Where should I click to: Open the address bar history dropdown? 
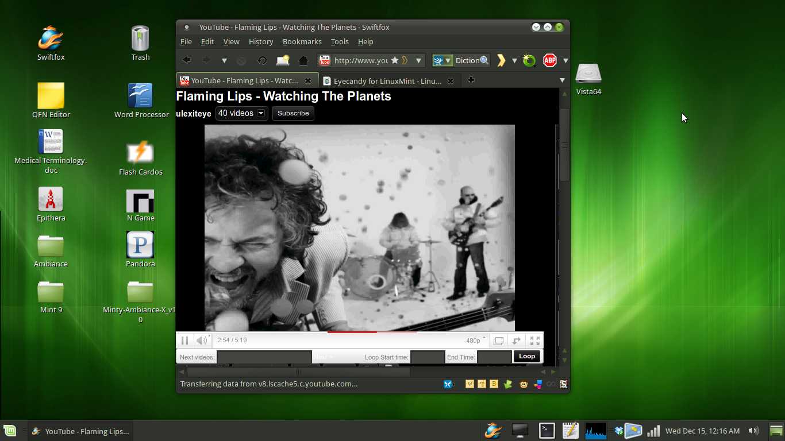tap(418, 60)
